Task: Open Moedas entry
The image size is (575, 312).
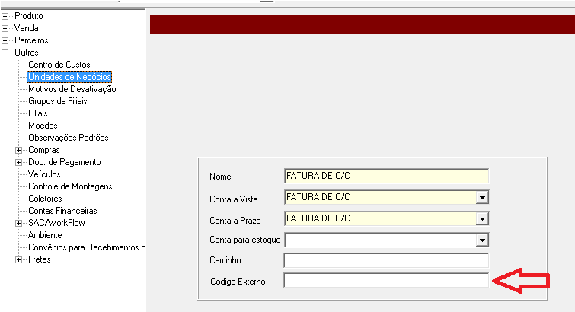Action: tap(43, 126)
